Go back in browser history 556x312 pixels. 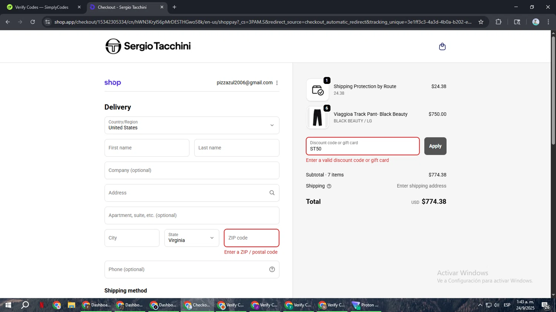point(8,22)
